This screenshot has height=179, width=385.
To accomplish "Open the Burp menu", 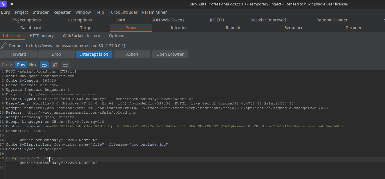I will point(5,12).
